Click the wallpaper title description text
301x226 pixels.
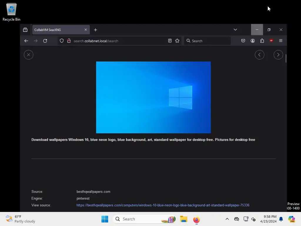coord(143,140)
